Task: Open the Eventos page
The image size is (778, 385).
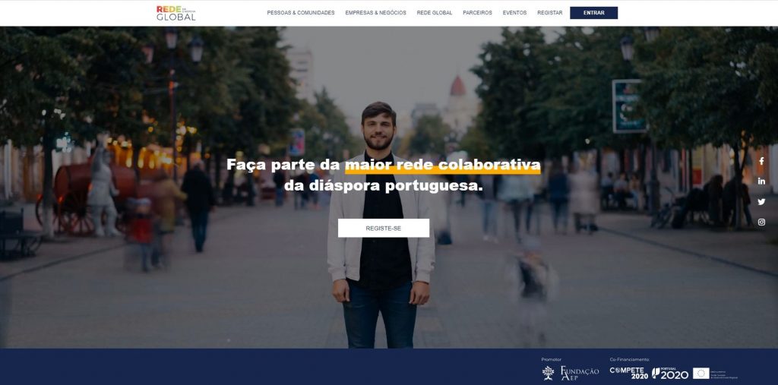Action: [514, 13]
